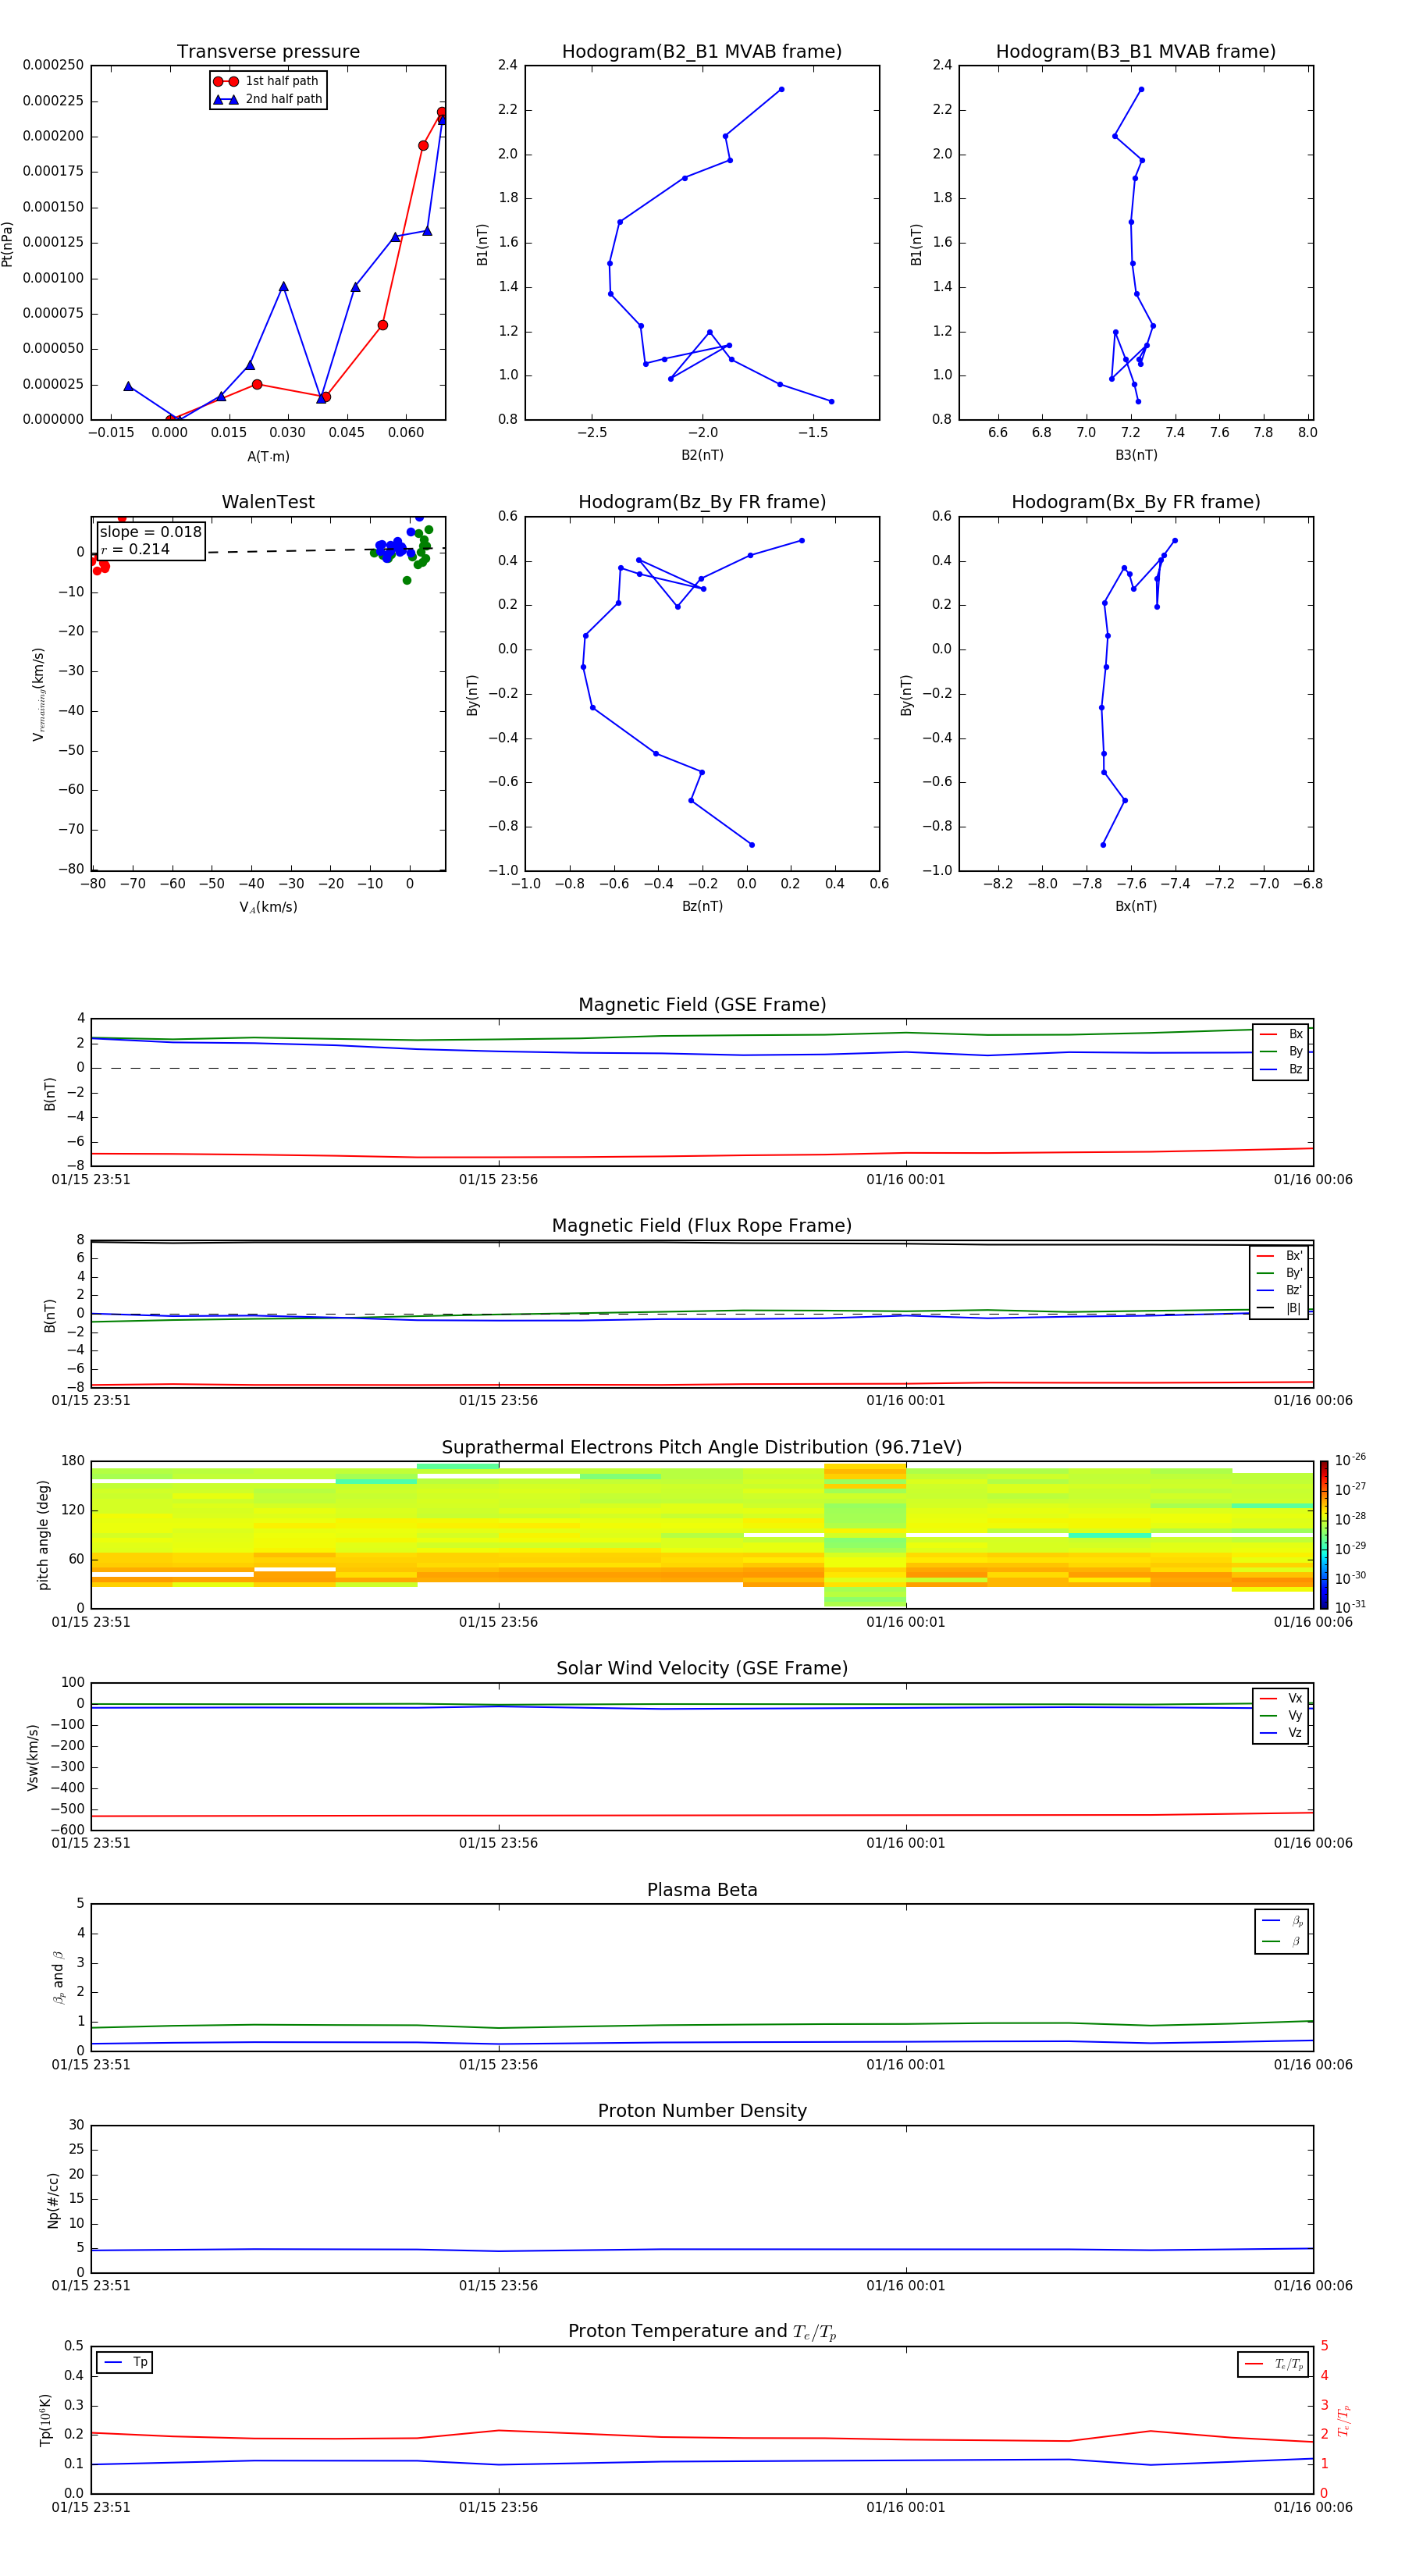Click the "Np(#/cc)" axis label
Viewport: 1405px width, 2576px height.
53,2200
